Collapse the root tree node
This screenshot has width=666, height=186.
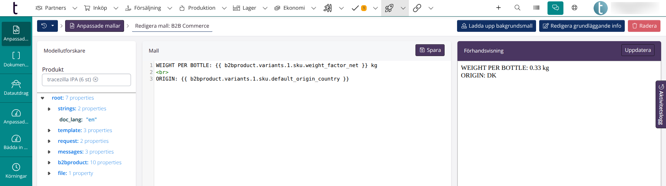[x=43, y=98]
